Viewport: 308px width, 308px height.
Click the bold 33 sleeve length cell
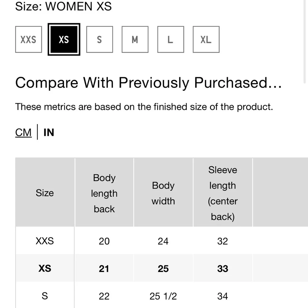(223, 268)
